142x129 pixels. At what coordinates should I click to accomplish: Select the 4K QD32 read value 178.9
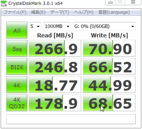click(x=55, y=103)
